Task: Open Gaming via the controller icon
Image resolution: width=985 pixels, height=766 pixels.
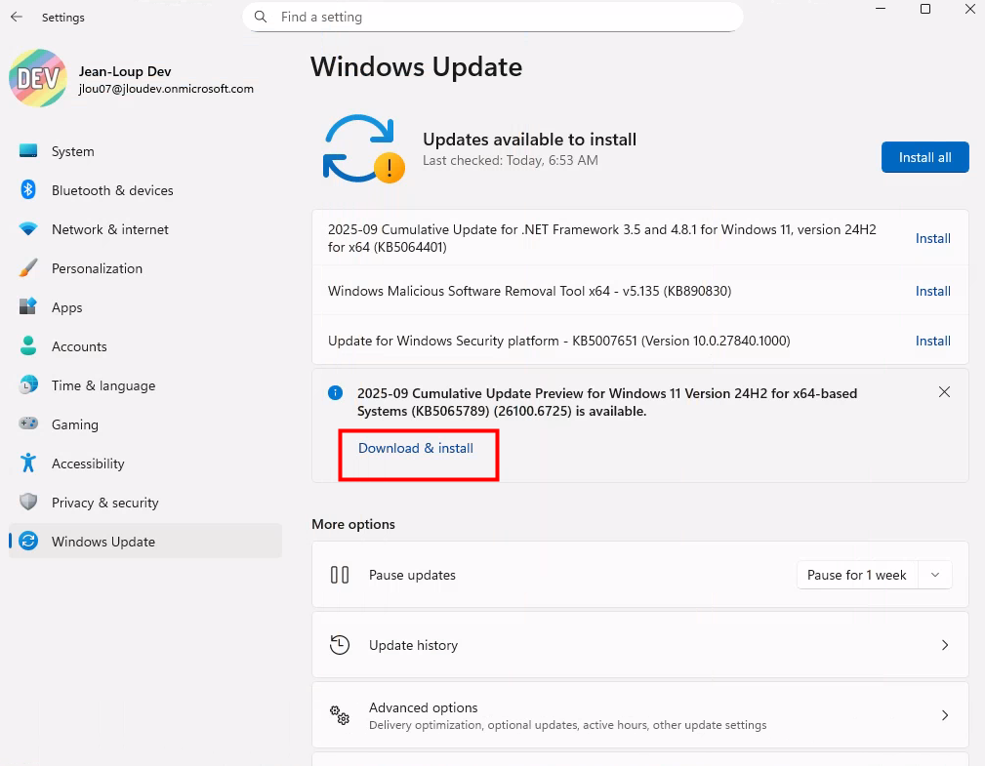Action: coord(28,424)
